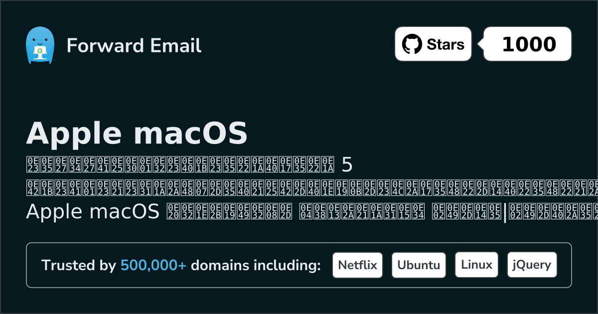Click the jQuery badge

(x=532, y=265)
